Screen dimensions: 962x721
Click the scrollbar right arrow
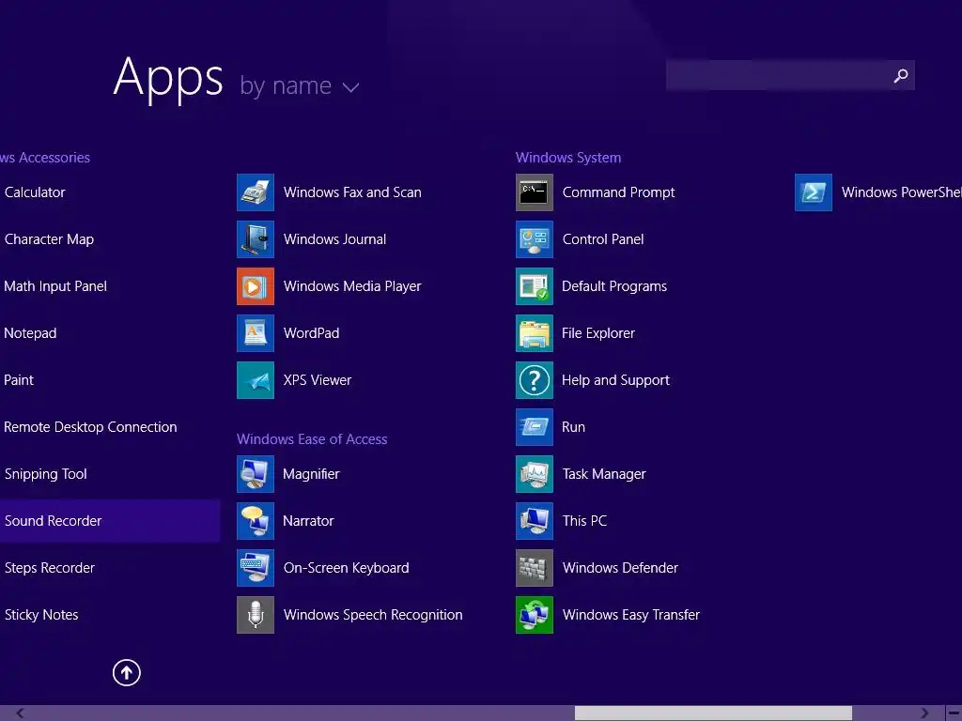tap(924, 713)
